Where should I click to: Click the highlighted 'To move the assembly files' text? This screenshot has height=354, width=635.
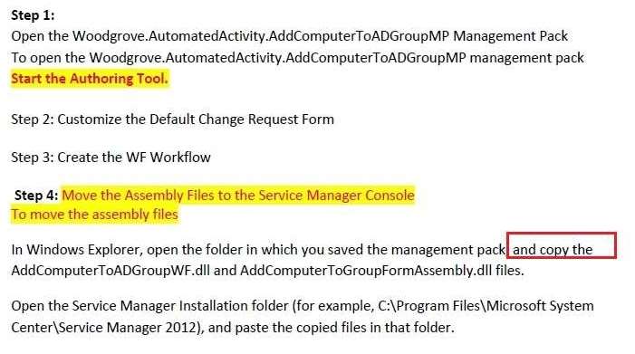point(94,214)
